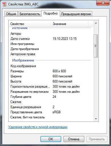
Task: Go to Предыдущие версии tab
Action: [76, 14]
